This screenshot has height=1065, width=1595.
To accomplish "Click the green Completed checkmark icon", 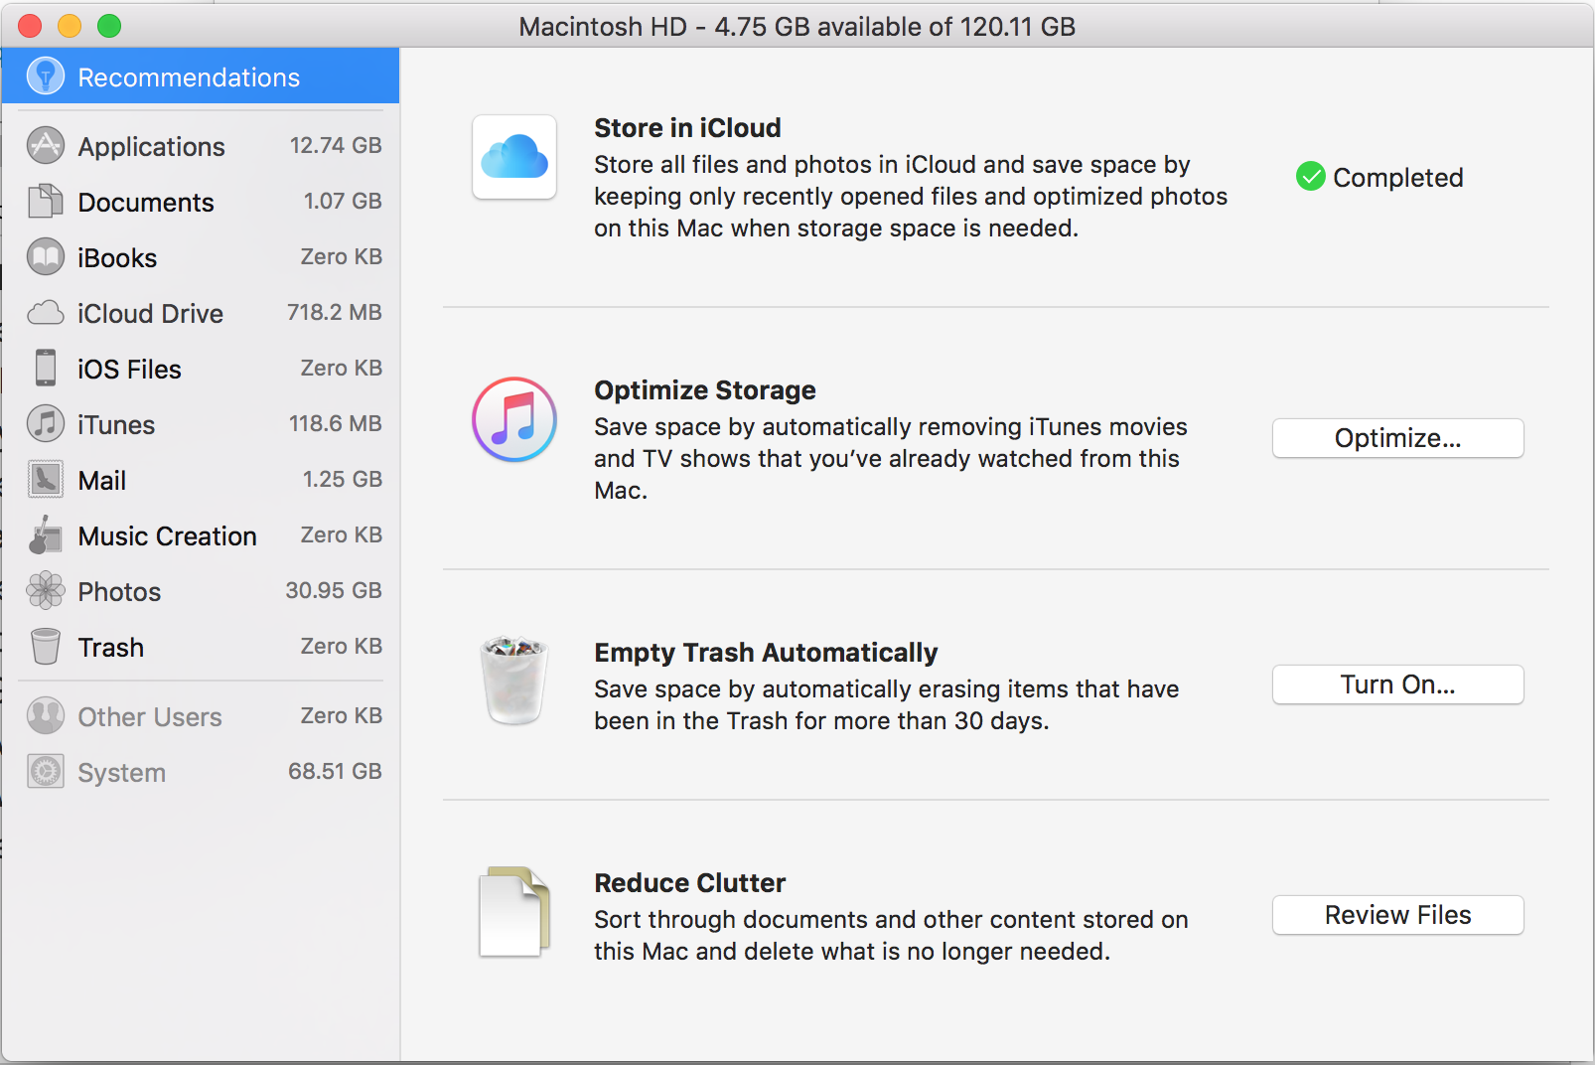I will coord(1311,177).
